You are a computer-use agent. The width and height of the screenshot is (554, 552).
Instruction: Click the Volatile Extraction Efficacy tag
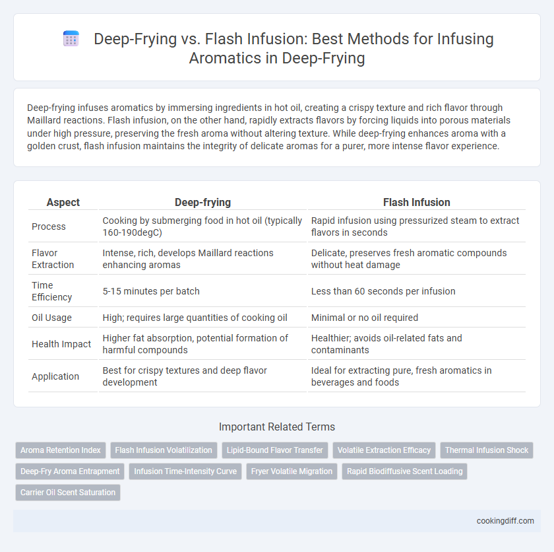[384, 450]
